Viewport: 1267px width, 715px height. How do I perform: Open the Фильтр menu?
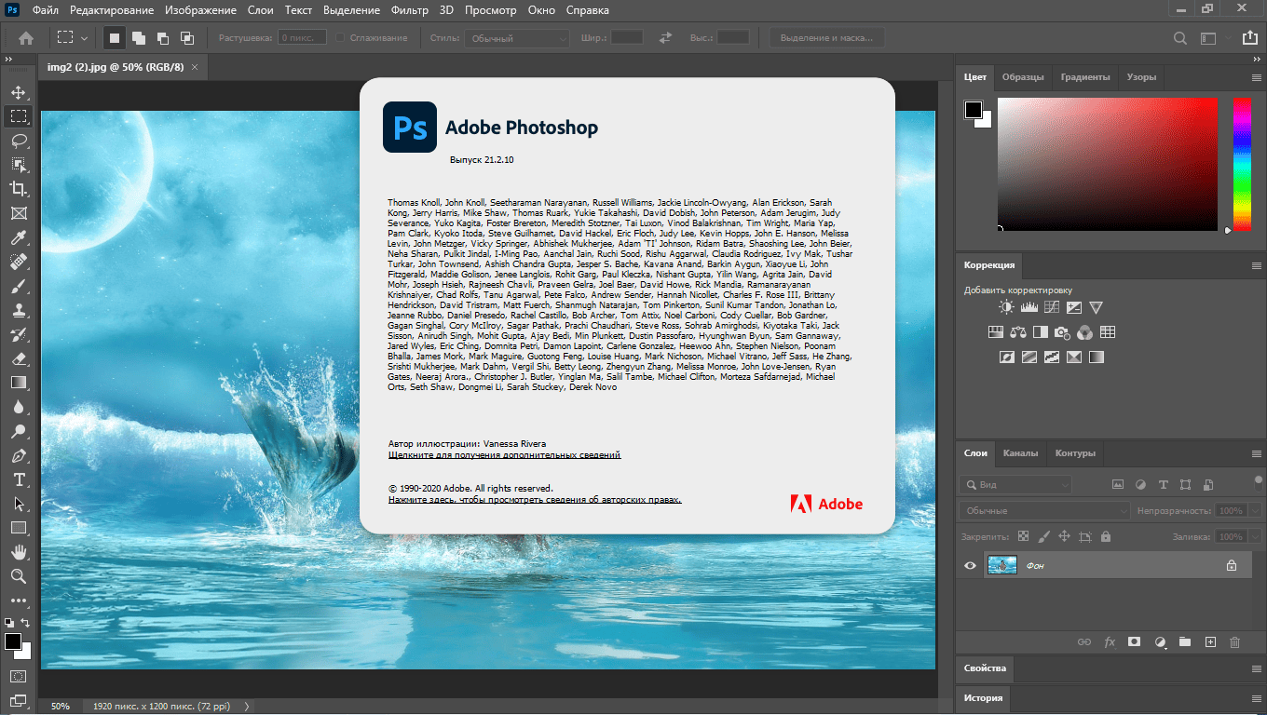(410, 11)
